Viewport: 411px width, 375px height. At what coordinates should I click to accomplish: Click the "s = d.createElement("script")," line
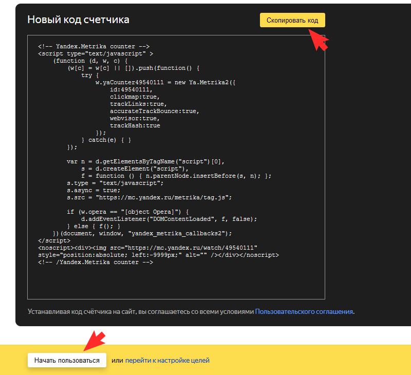coord(135,169)
